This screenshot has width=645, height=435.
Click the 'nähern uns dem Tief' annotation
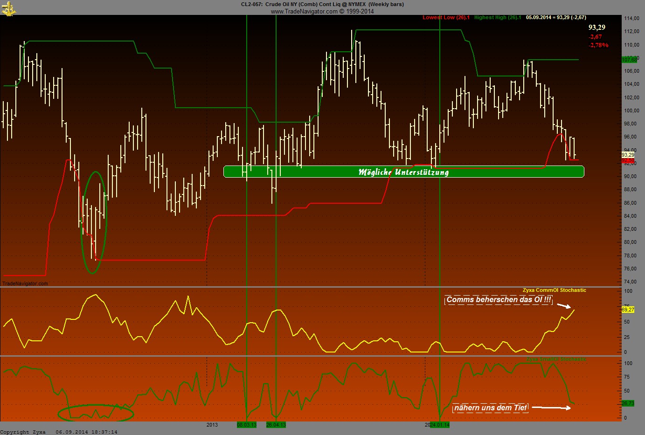pyautogui.click(x=490, y=408)
